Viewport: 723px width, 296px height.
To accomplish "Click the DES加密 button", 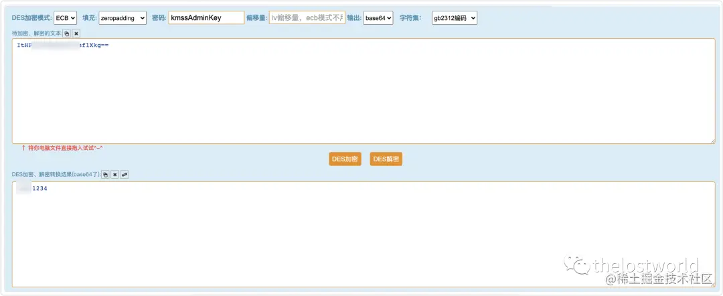I will pyautogui.click(x=345, y=159).
